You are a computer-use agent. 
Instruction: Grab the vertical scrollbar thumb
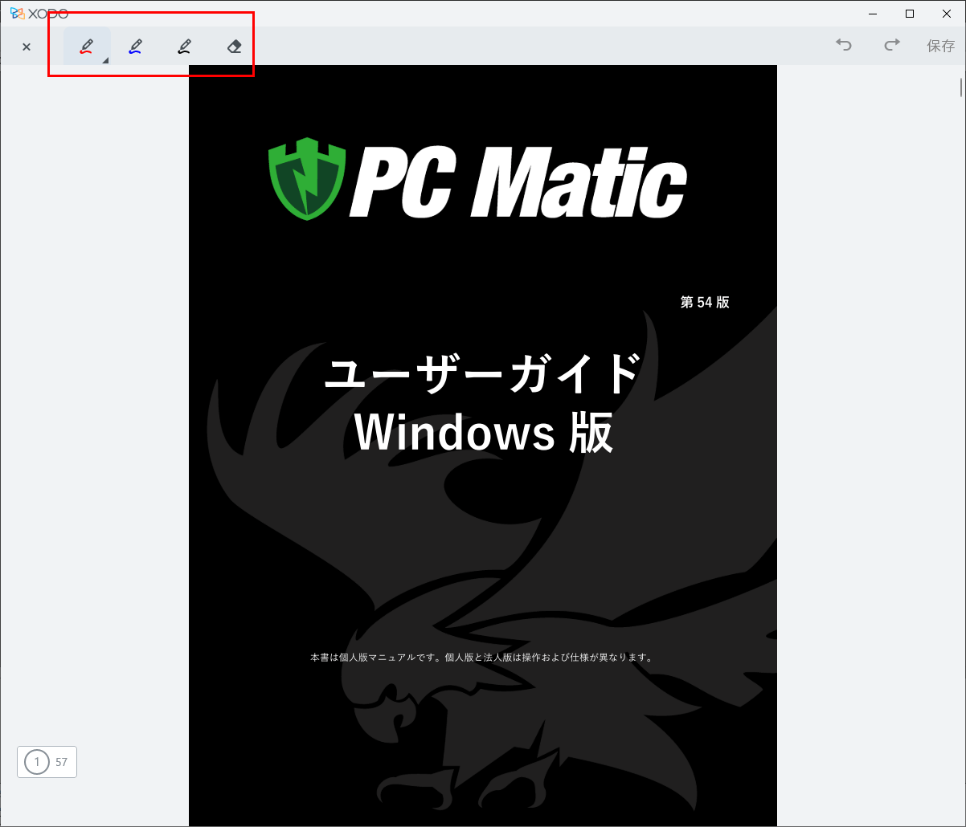pos(961,87)
